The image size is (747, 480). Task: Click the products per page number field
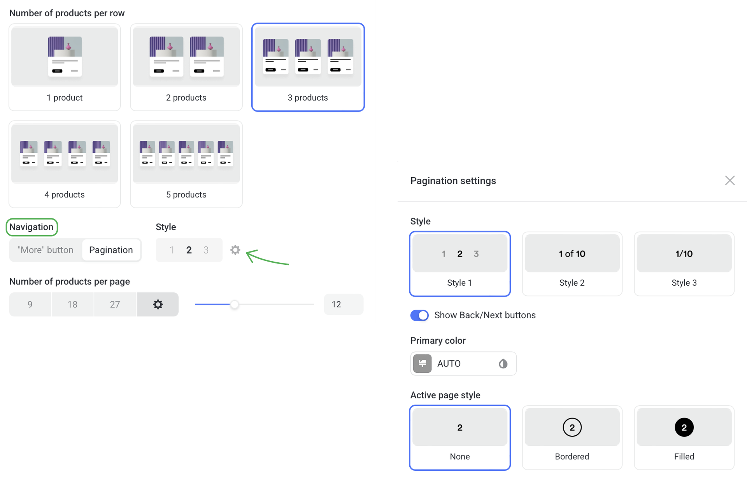pyautogui.click(x=343, y=304)
